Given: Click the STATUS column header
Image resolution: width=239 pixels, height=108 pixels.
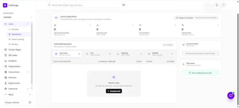Looking at the screenshot, I should pos(149,62).
